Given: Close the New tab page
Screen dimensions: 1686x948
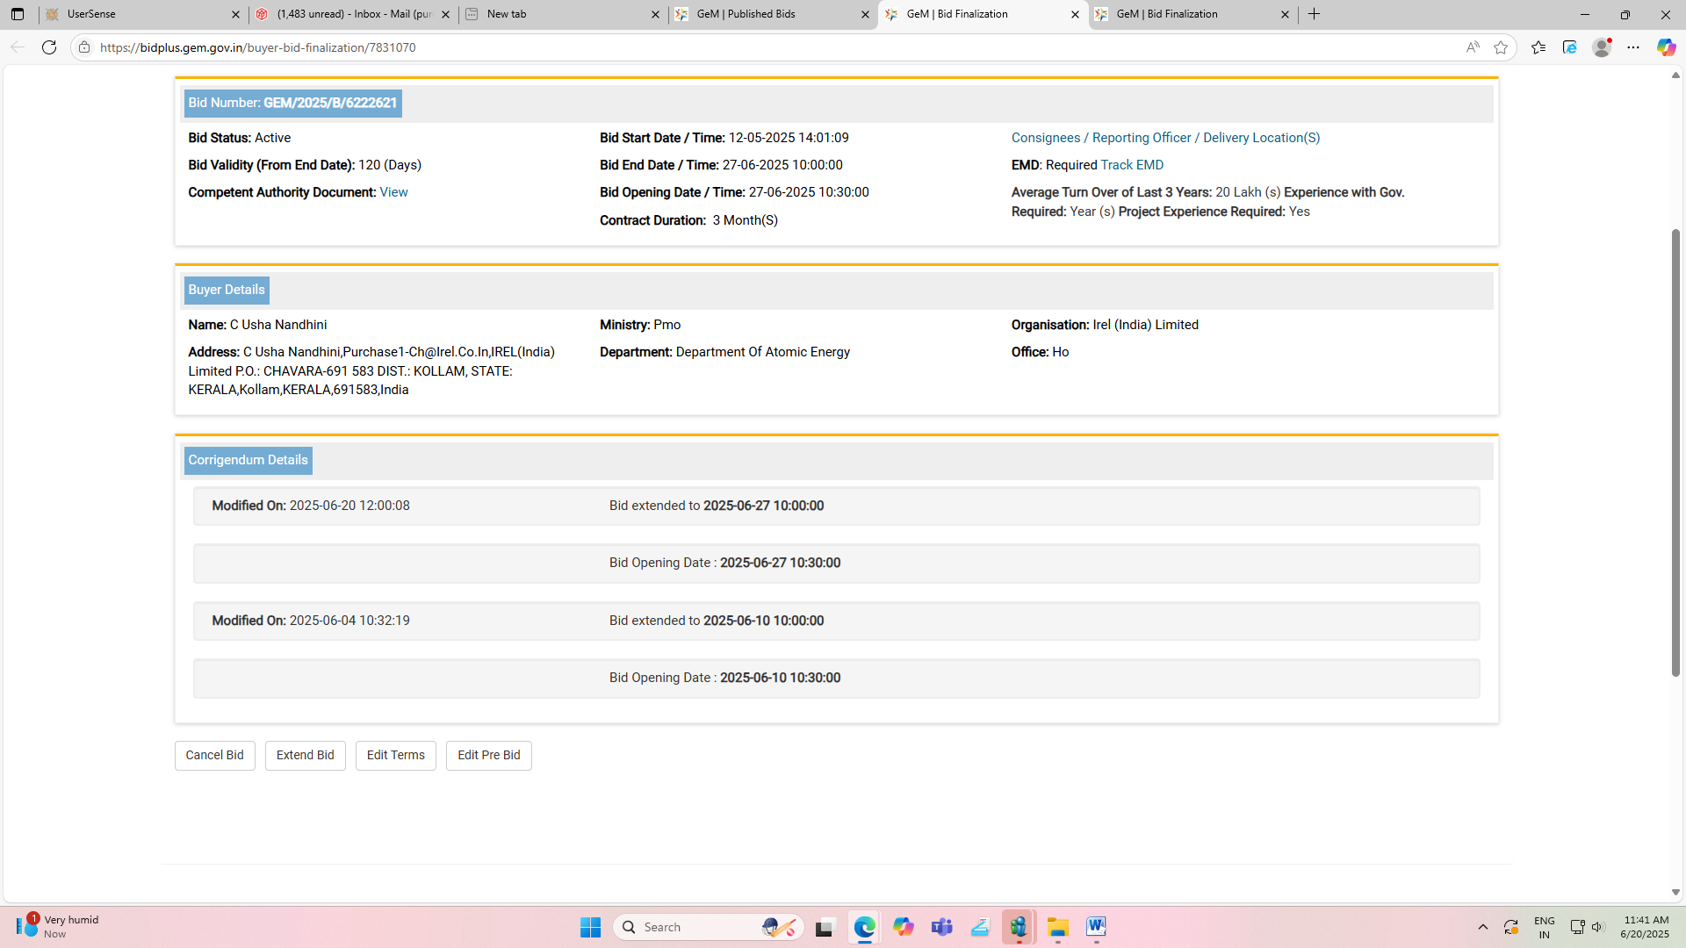Looking at the screenshot, I should tap(655, 14).
